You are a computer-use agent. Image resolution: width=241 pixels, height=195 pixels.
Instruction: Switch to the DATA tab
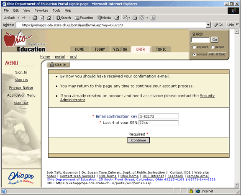[x=141, y=49]
